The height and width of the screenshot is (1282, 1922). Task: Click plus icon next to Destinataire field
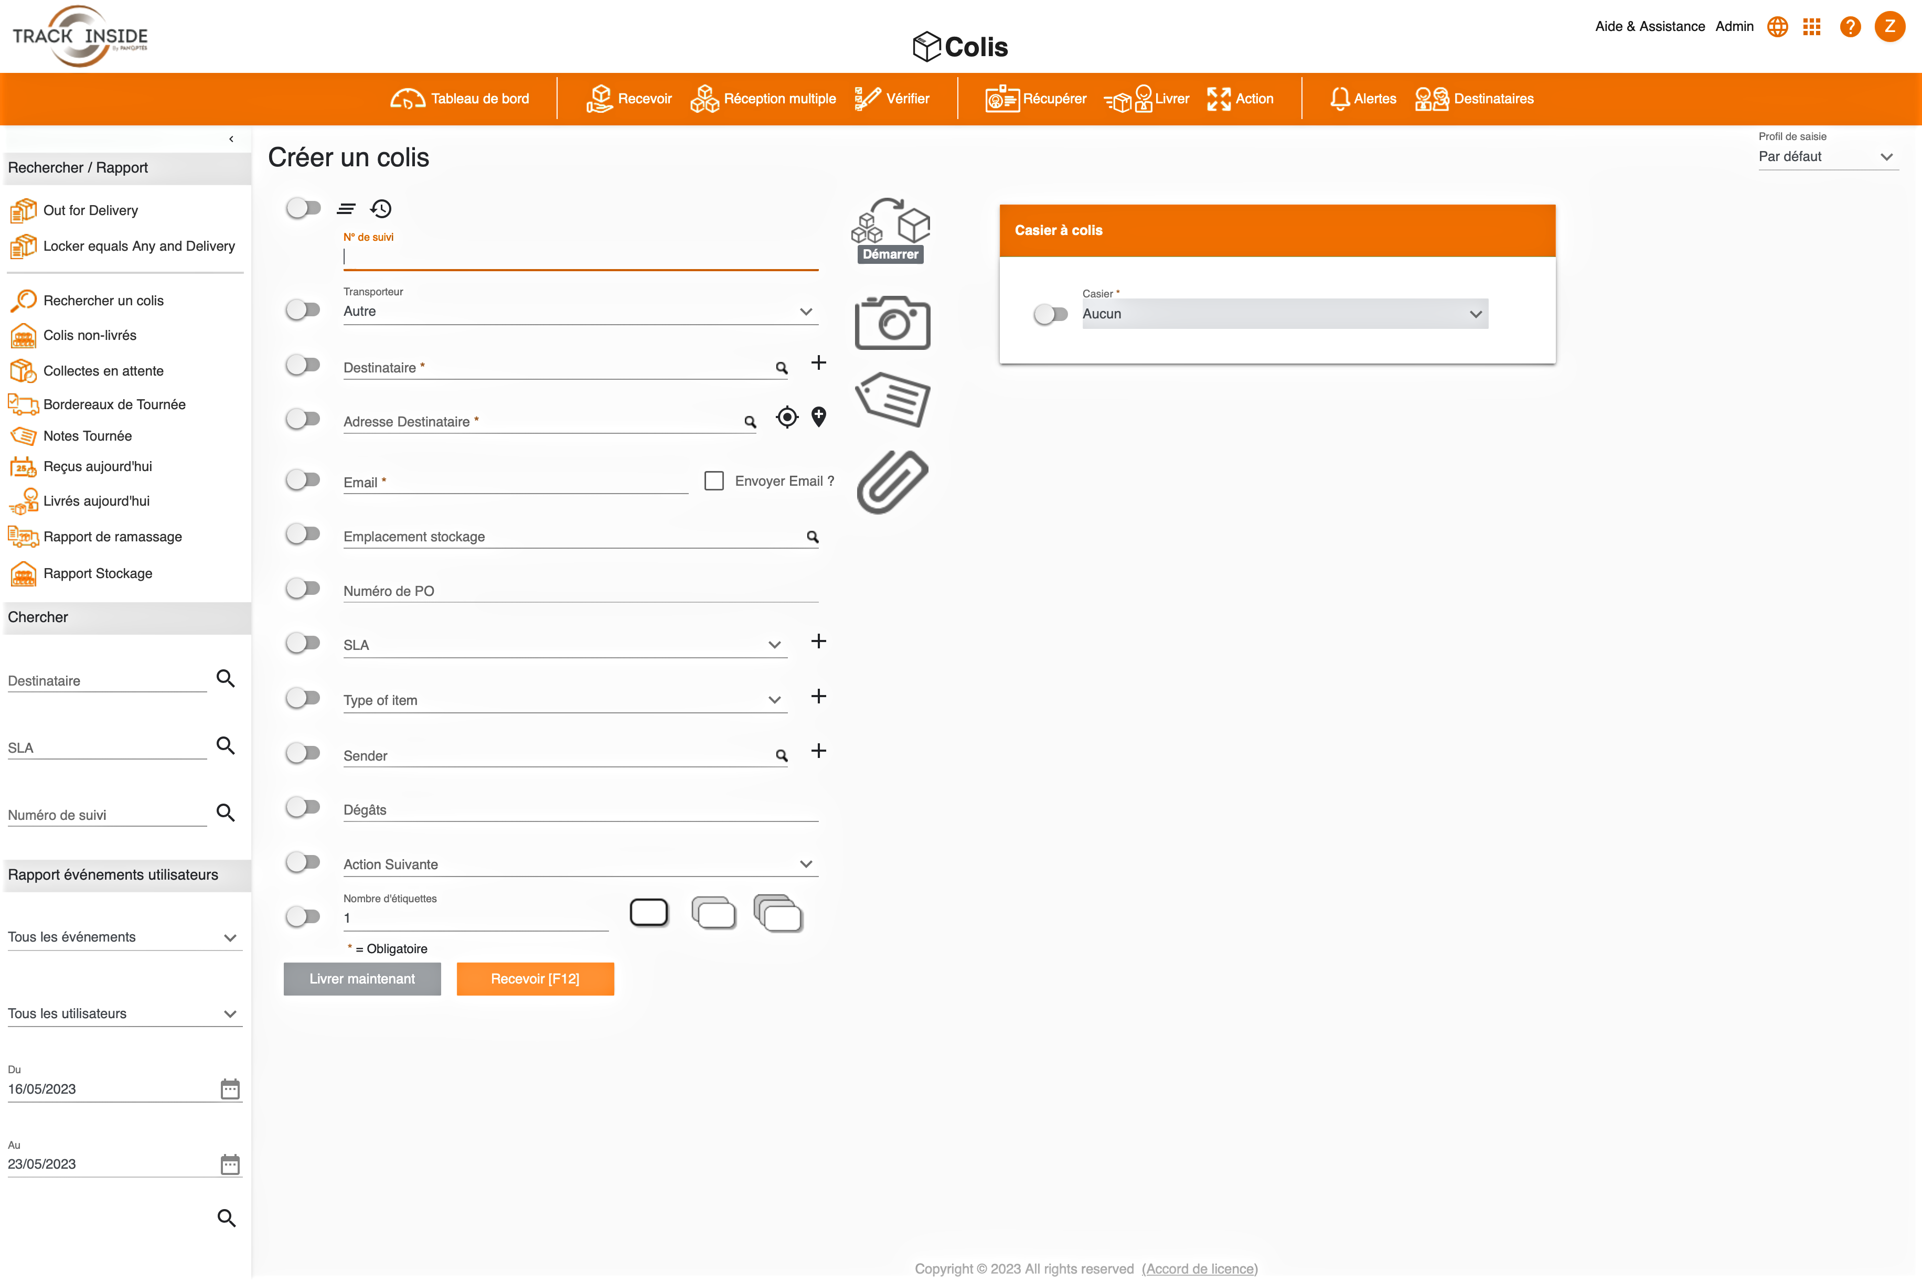pos(818,363)
